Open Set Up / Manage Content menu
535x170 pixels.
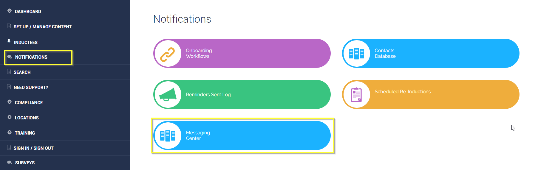tap(42, 27)
